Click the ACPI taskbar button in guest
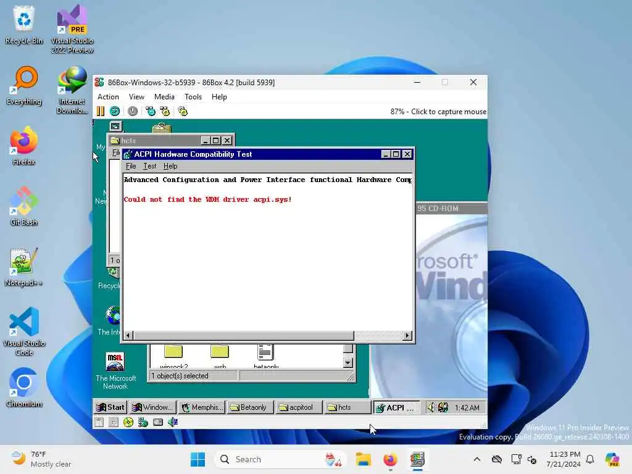The width and height of the screenshot is (632, 474). click(396, 407)
